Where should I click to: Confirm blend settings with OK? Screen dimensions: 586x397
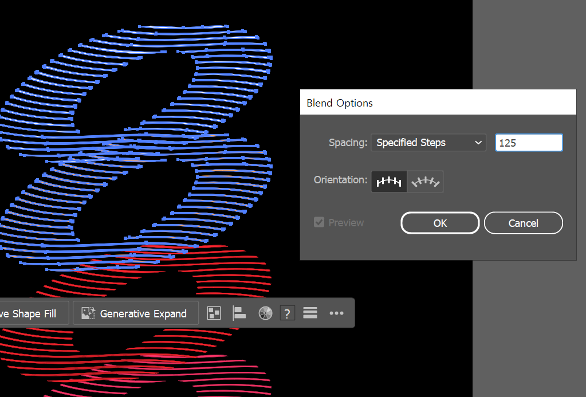click(440, 223)
